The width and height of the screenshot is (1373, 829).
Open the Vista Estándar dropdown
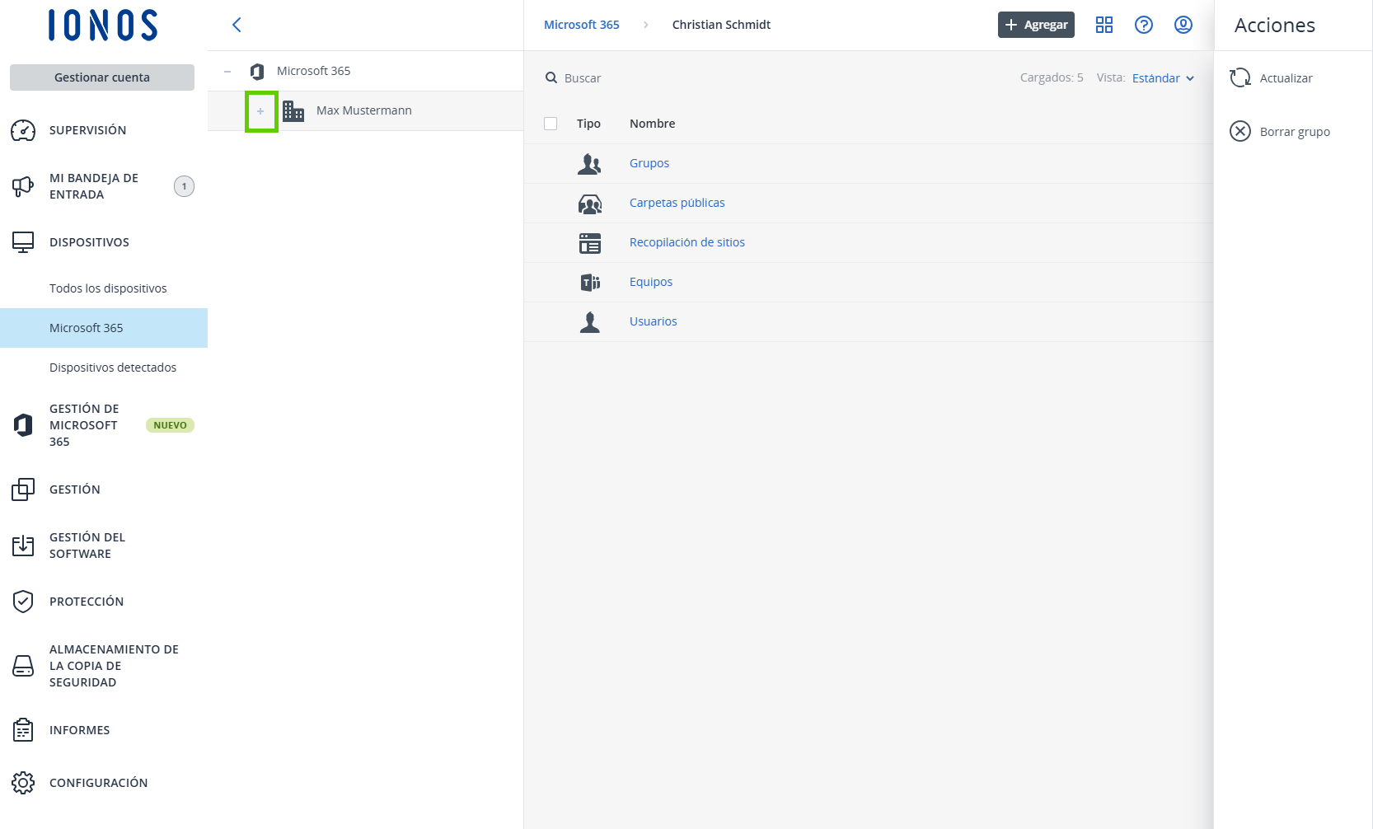(1163, 78)
